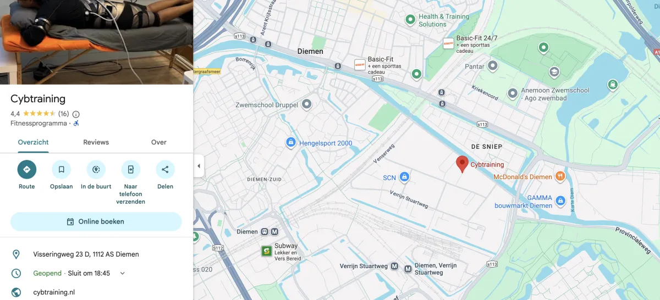The width and height of the screenshot is (660, 300).
Task: Click the Subway logo on the map
Action: click(x=267, y=251)
